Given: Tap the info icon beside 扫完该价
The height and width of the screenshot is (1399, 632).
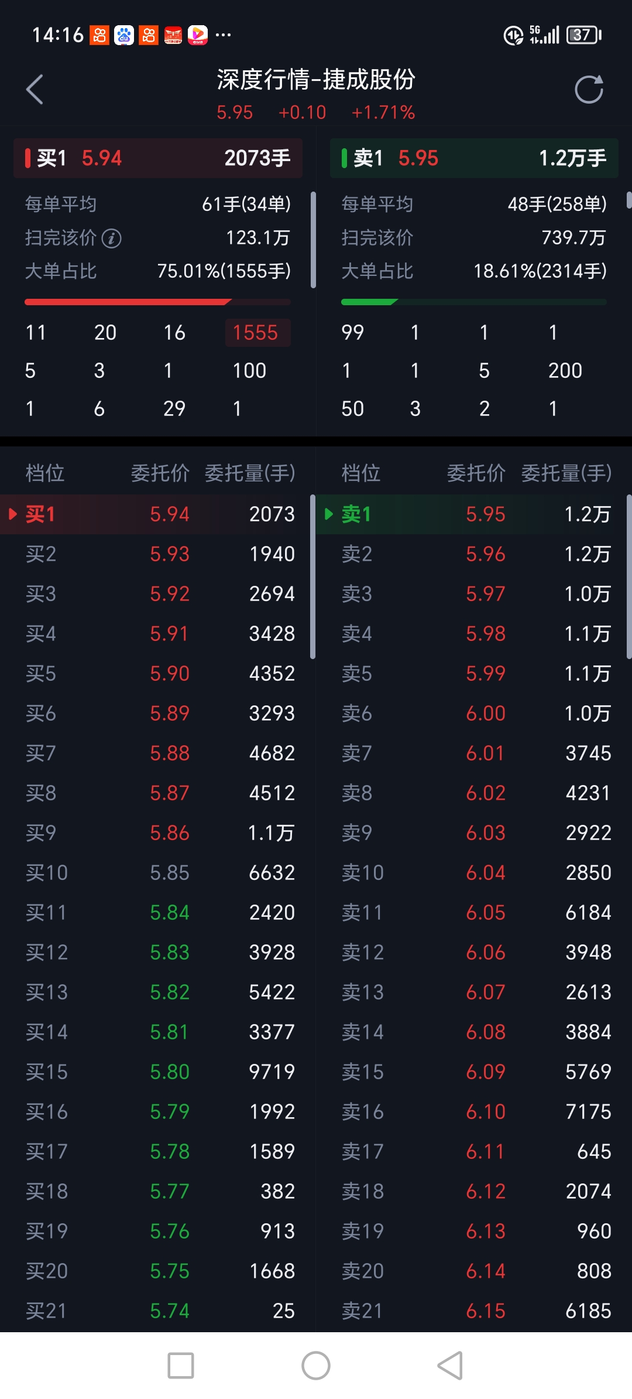Looking at the screenshot, I should [112, 238].
